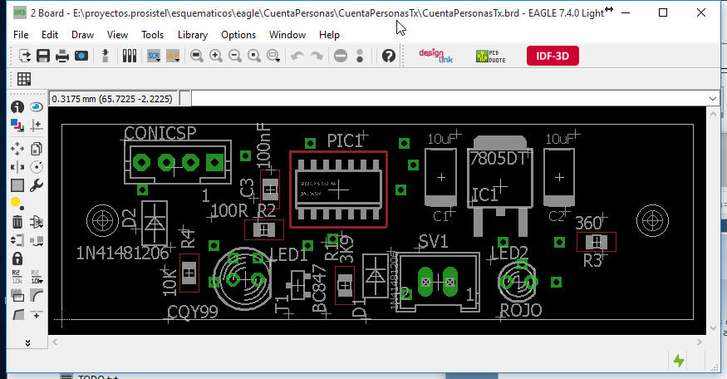This screenshot has width=727, height=379.
Task: Open Use library books icon
Action: (130, 57)
